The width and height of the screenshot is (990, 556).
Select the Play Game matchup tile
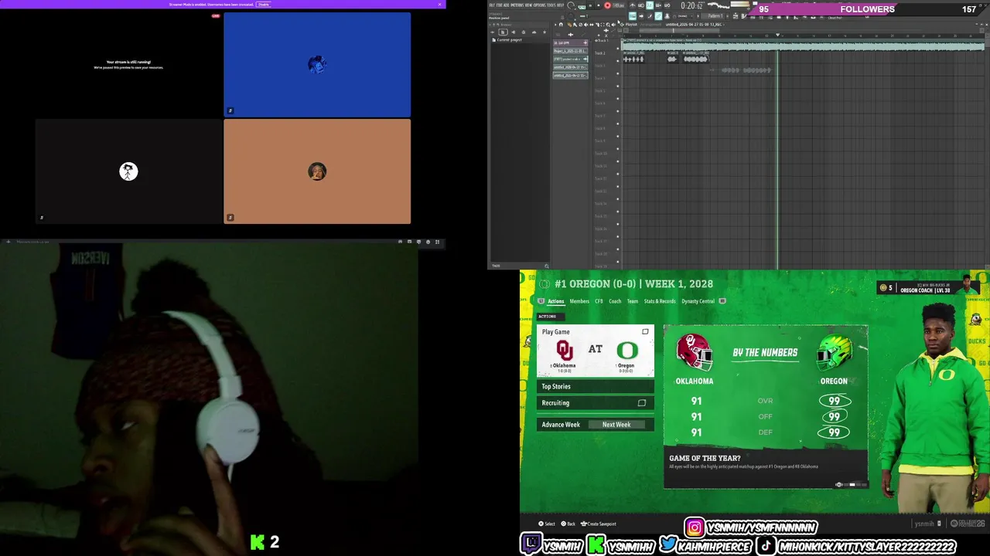point(595,351)
